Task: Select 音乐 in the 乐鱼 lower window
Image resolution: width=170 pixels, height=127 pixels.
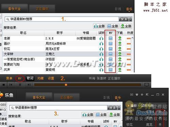Action: (x=118, y=98)
